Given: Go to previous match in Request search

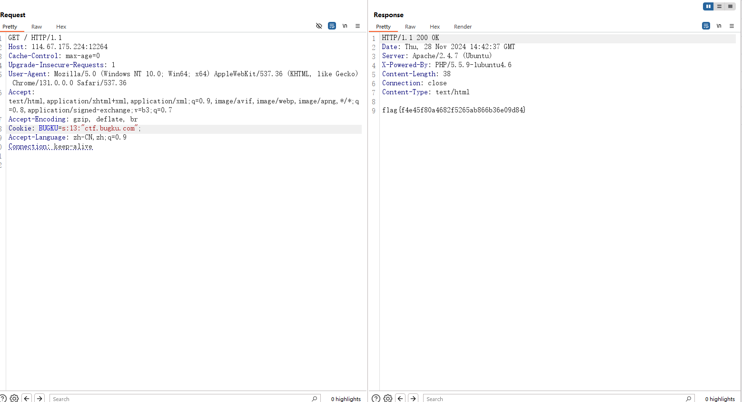Looking at the screenshot, I should 27,398.
